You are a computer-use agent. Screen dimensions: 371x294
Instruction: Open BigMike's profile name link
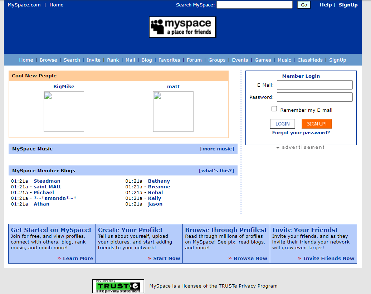tap(64, 86)
